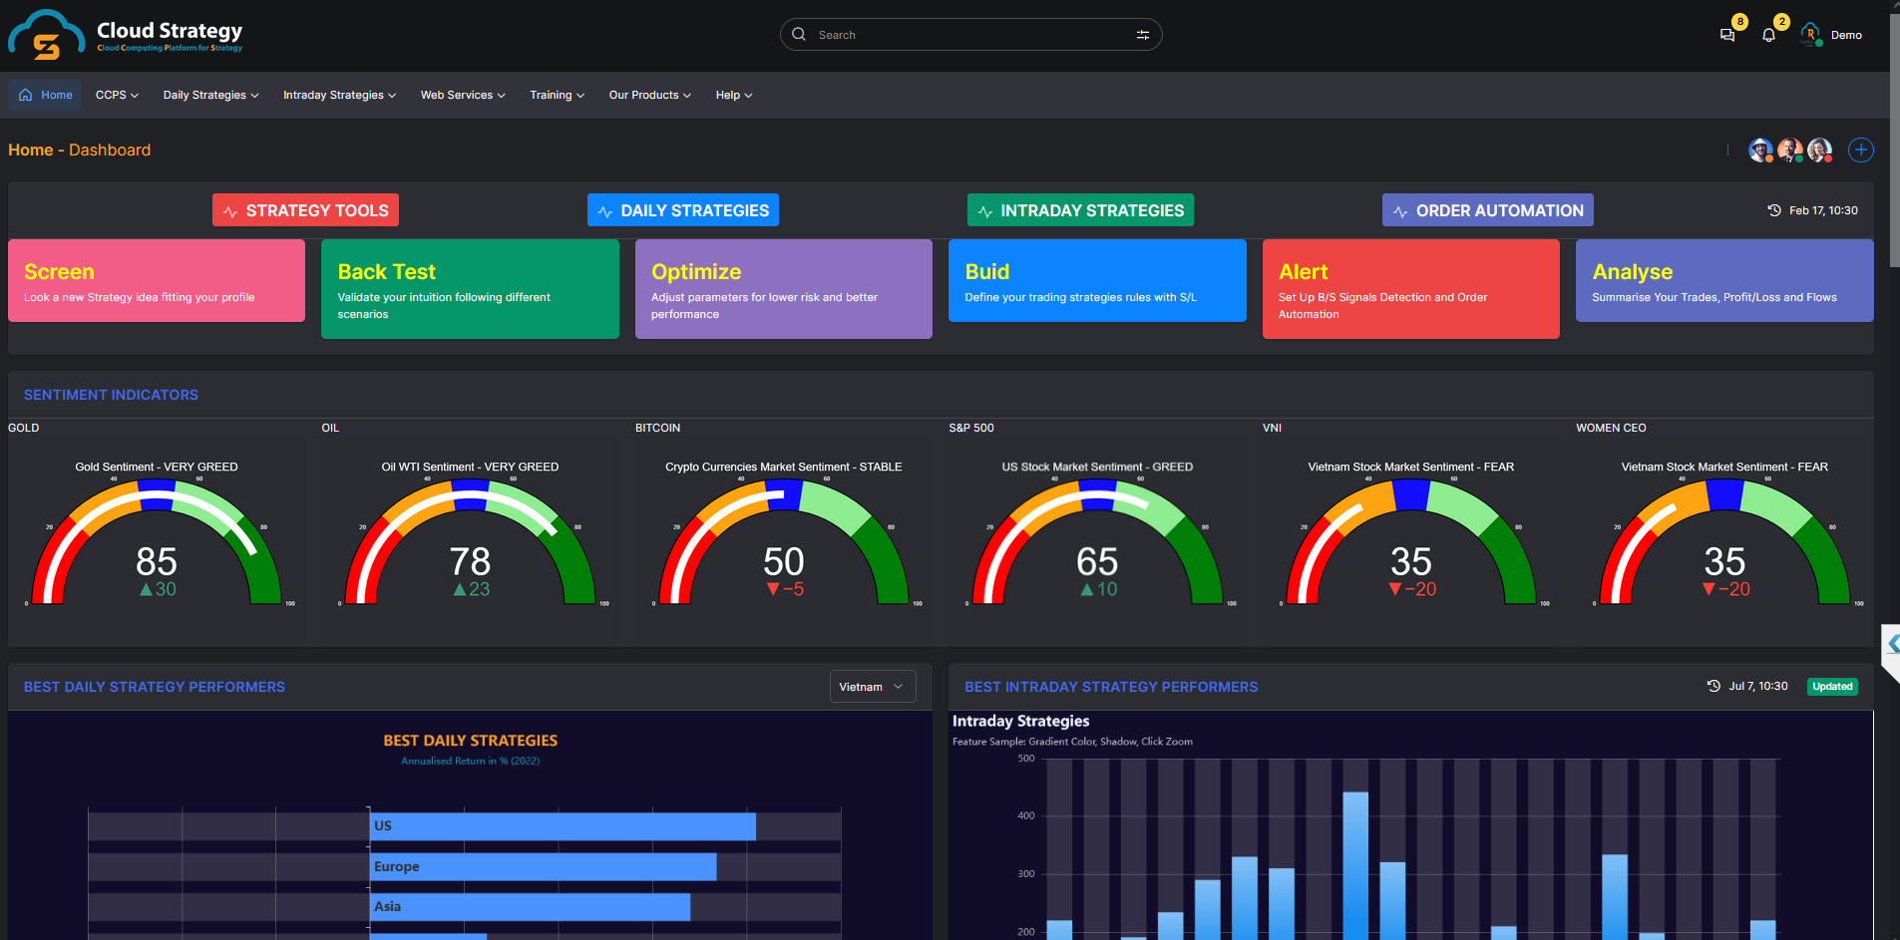The width and height of the screenshot is (1900, 940).
Task: Open the chat messages icon
Action: coord(1727,35)
